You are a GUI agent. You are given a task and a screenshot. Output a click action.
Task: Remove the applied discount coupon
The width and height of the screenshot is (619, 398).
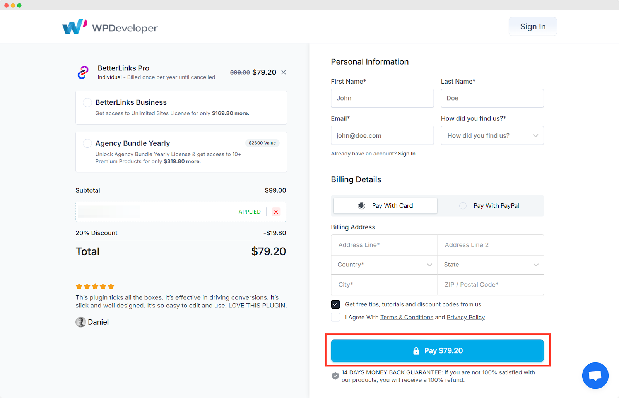(276, 212)
